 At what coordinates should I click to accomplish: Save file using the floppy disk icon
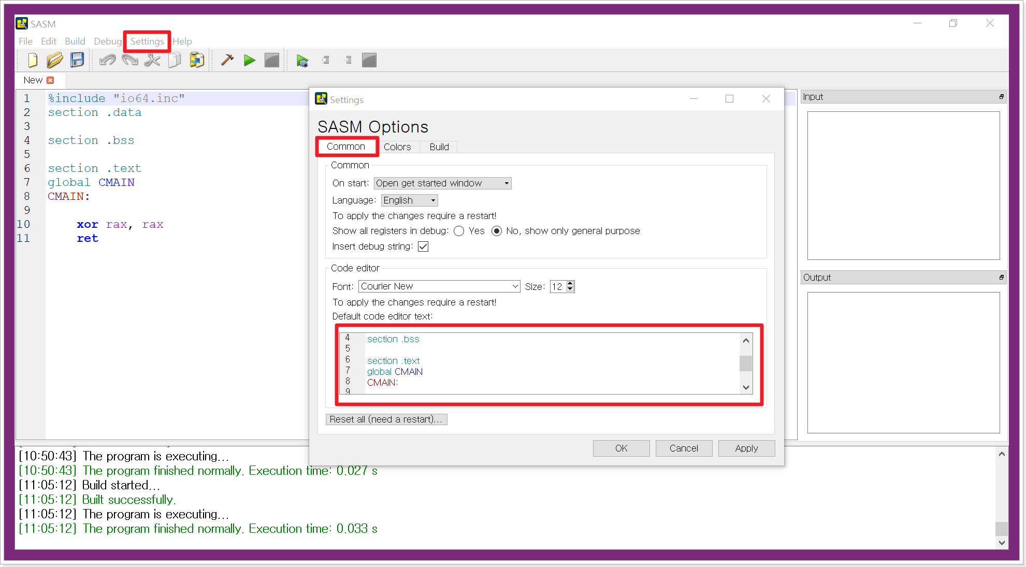(77, 61)
